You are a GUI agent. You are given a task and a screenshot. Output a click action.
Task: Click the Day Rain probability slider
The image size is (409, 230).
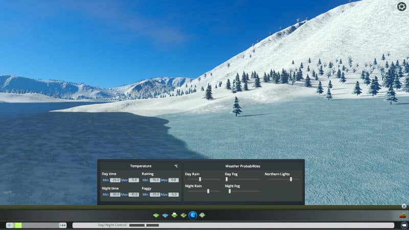click(200, 179)
